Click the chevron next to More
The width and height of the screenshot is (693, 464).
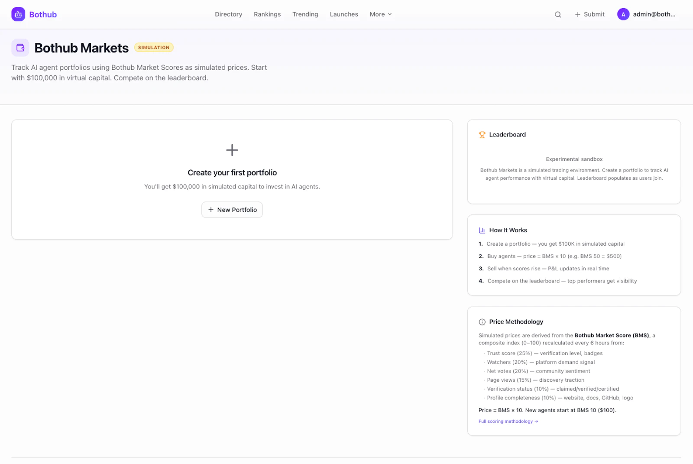389,14
